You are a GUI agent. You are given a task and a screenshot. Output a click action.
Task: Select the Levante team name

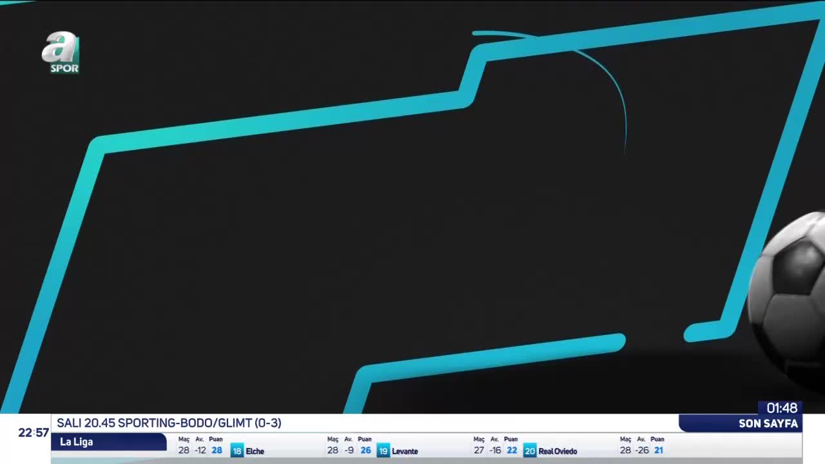(405, 451)
